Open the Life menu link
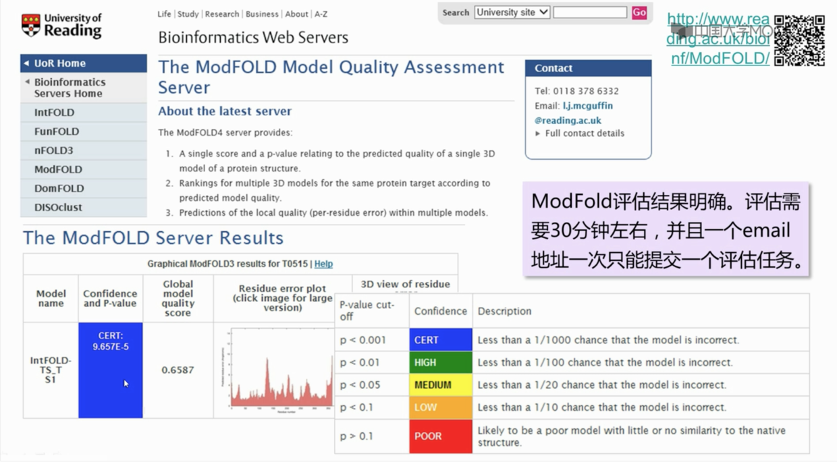This screenshot has height=462, width=837. click(164, 13)
